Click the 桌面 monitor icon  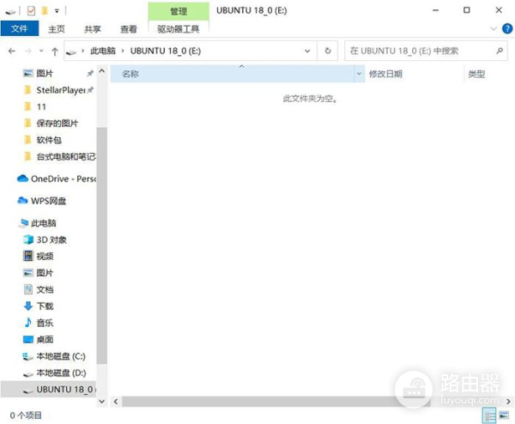click(x=28, y=340)
